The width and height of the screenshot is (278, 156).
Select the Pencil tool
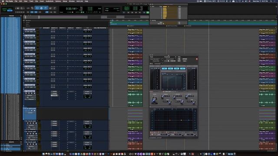55,8
